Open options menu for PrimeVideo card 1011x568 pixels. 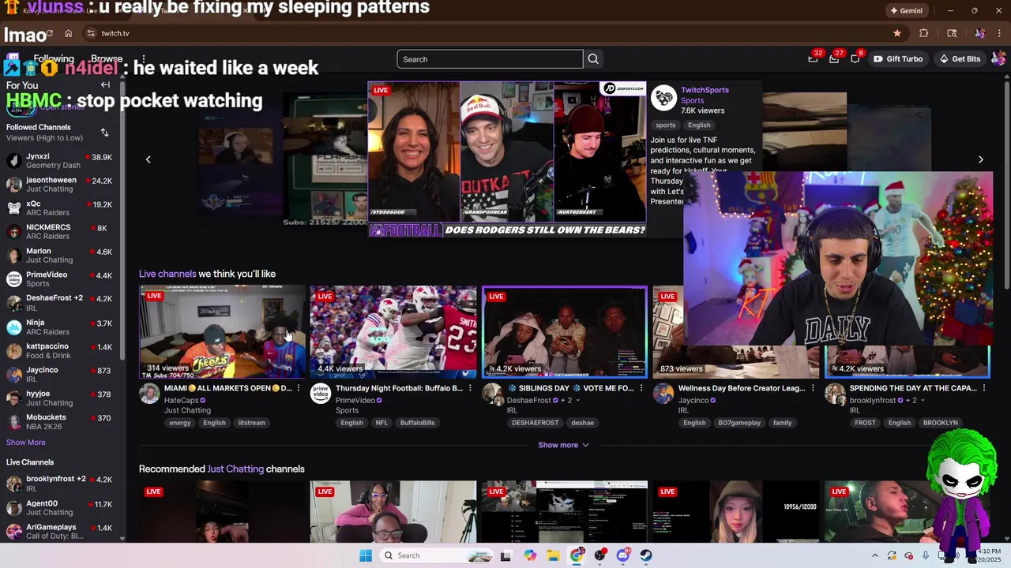470,388
